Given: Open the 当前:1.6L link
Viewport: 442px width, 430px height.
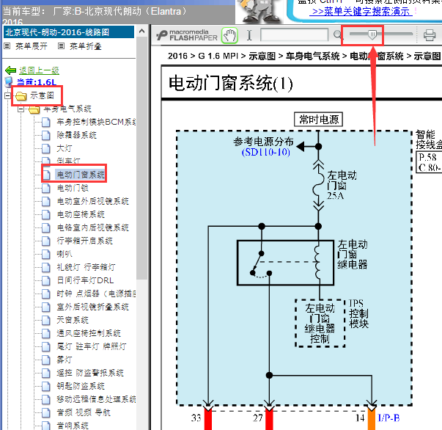Looking at the screenshot, I should click(37, 82).
